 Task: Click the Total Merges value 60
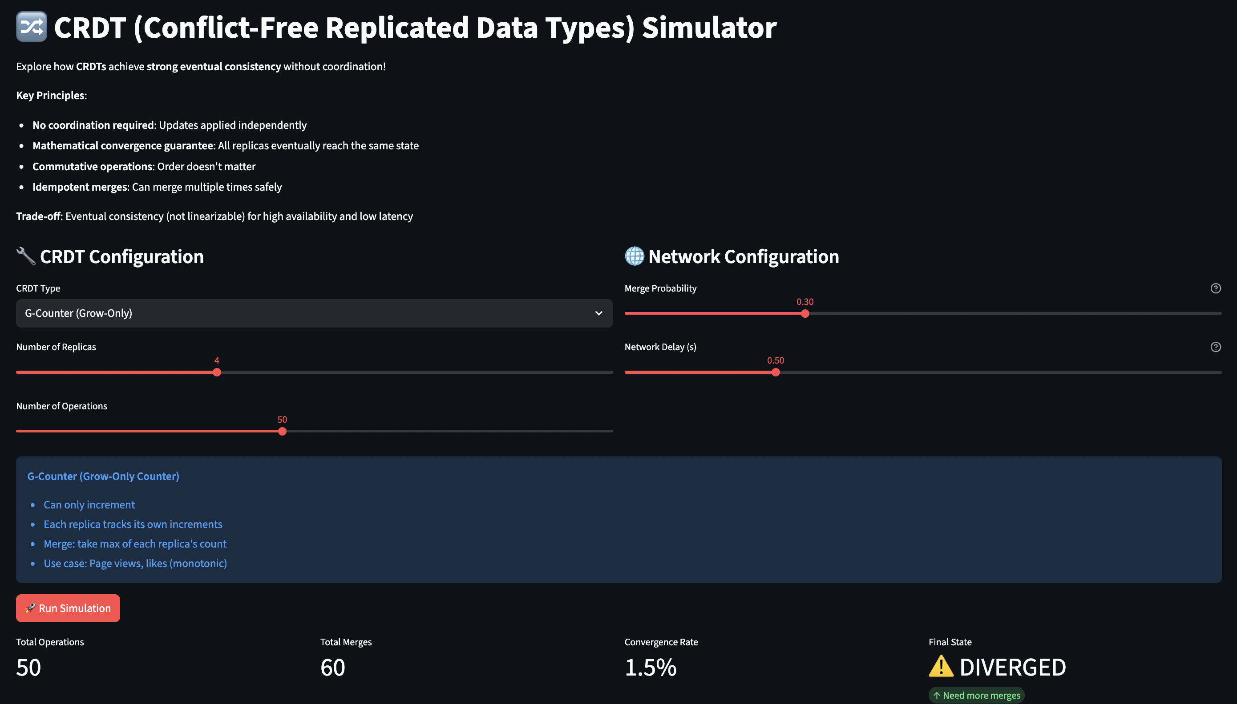332,667
